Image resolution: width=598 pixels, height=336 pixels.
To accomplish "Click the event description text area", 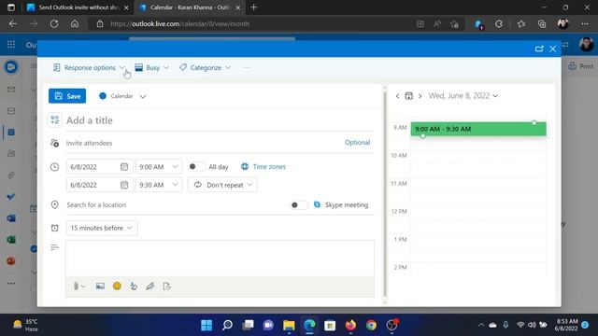I will pos(220,259).
